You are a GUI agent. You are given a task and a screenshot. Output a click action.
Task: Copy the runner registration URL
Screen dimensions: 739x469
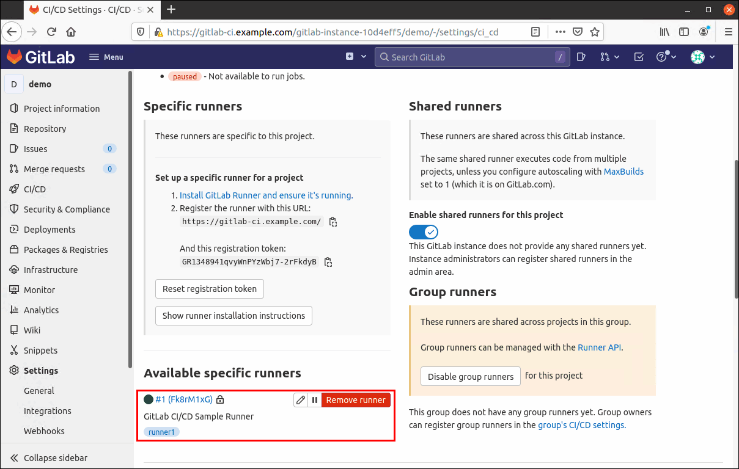(x=333, y=222)
